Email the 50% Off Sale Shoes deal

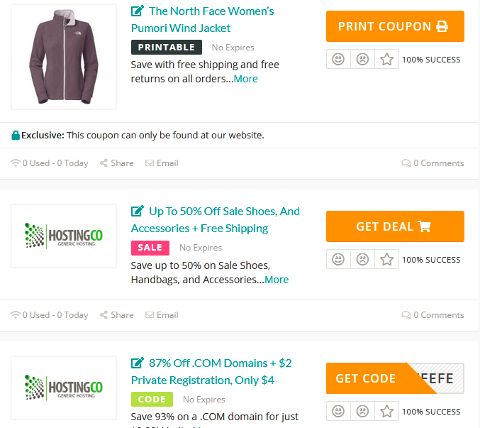(162, 315)
